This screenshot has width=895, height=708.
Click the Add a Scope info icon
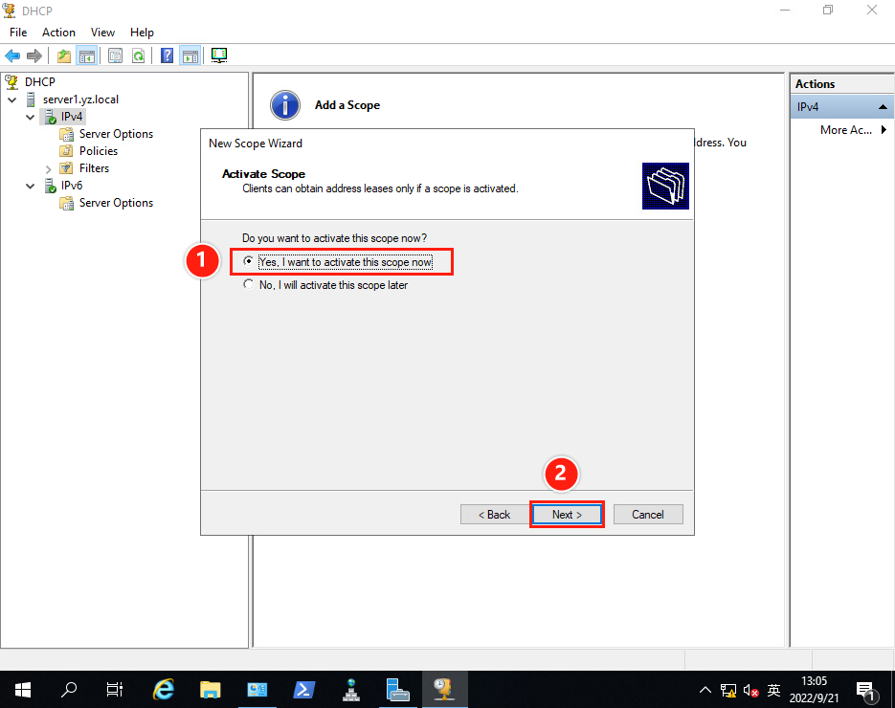coord(285,105)
